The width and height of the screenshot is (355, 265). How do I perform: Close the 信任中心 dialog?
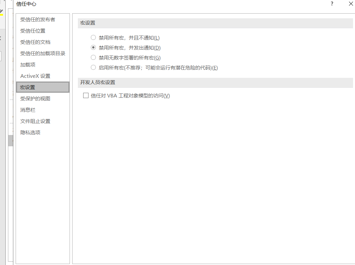(x=351, y=4)
